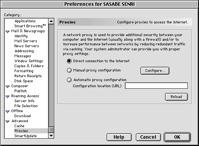Click the category list scroll down arrow
Image resolution: width=199 pixels, height=146 pixels.
pos(51,136)
